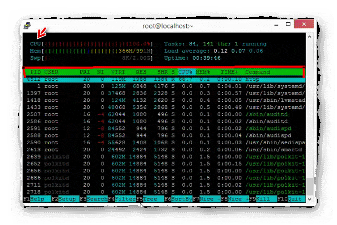
Task: Sort by NI column header
Action: pyautogui.click(x=101, y=72)
